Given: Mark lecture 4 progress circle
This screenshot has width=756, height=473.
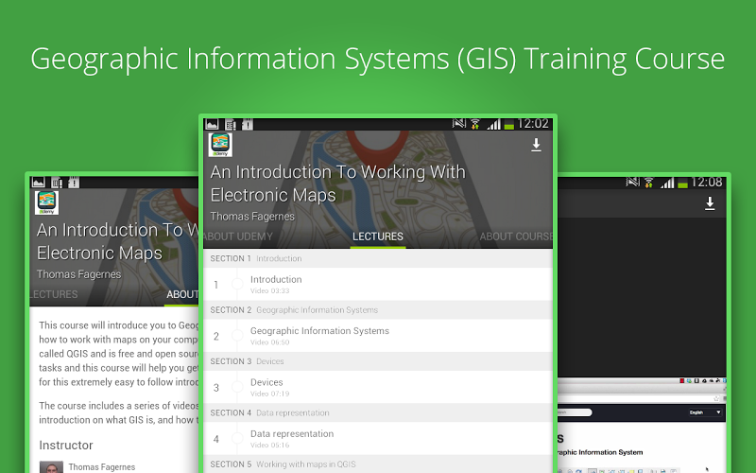Looking at the screenshot, I should pos(237,438).
